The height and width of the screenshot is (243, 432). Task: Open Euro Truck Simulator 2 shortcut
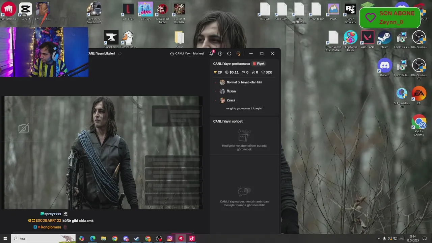[94, 13]
